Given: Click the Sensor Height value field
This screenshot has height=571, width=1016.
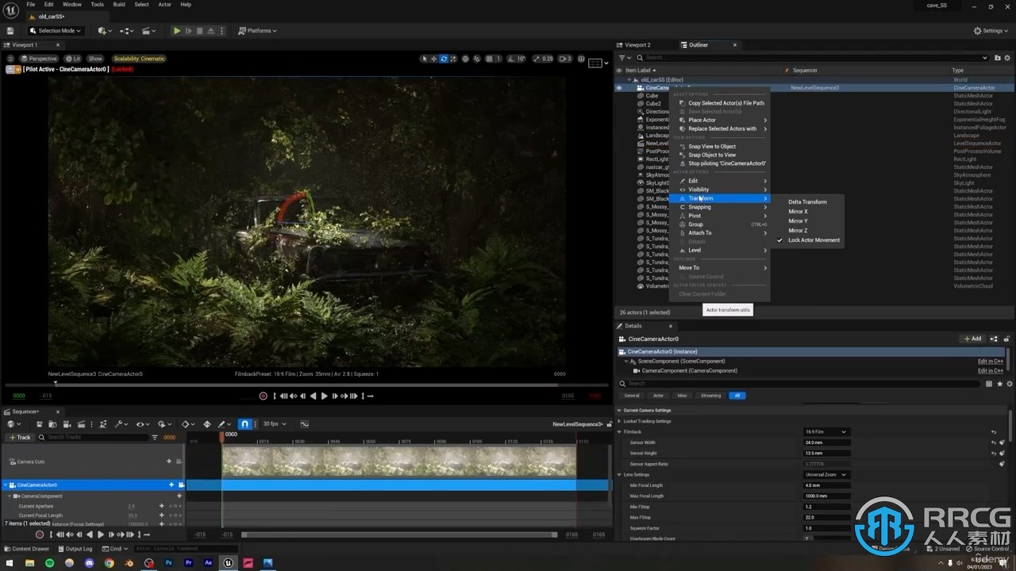Looking at the screenshot, I should pyautogui.click(x=826, y=454).
